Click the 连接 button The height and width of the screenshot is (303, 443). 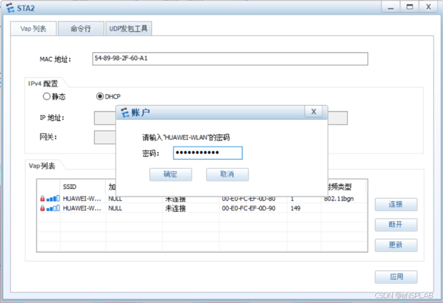396,204
